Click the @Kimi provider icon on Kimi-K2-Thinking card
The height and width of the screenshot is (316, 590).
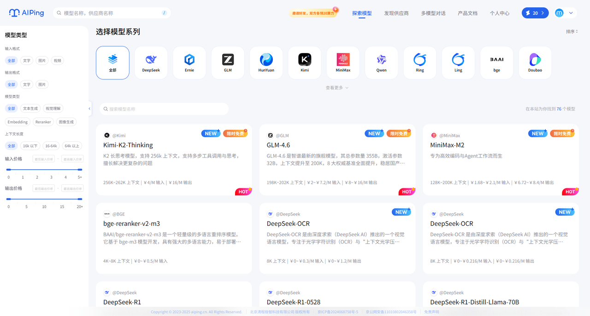107,135
